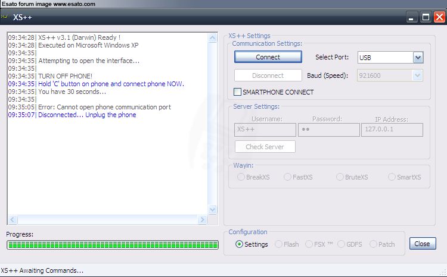Click the 'Progress:' label
Image resolution: width=447 pixels, height=277 pixels.
tap(20, 234)
